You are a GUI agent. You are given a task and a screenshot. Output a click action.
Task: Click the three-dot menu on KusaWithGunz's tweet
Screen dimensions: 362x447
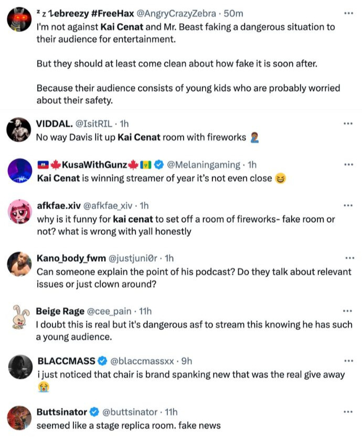coord(348,165)
